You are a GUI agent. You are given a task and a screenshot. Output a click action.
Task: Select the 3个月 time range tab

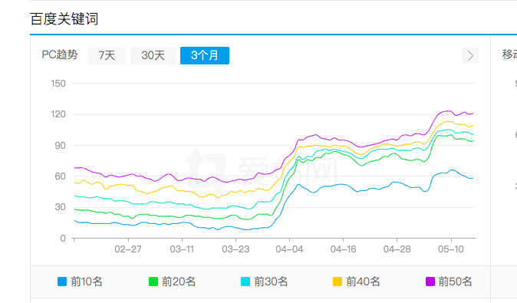(205, 55)
